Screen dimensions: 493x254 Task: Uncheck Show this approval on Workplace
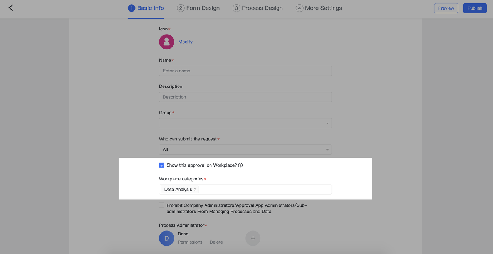coord(162,165)
